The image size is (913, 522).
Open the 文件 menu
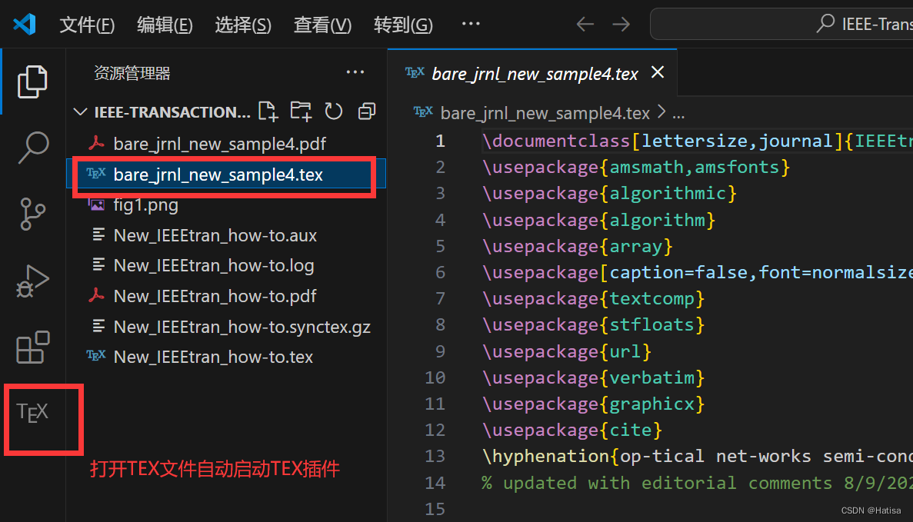(86, 25)
